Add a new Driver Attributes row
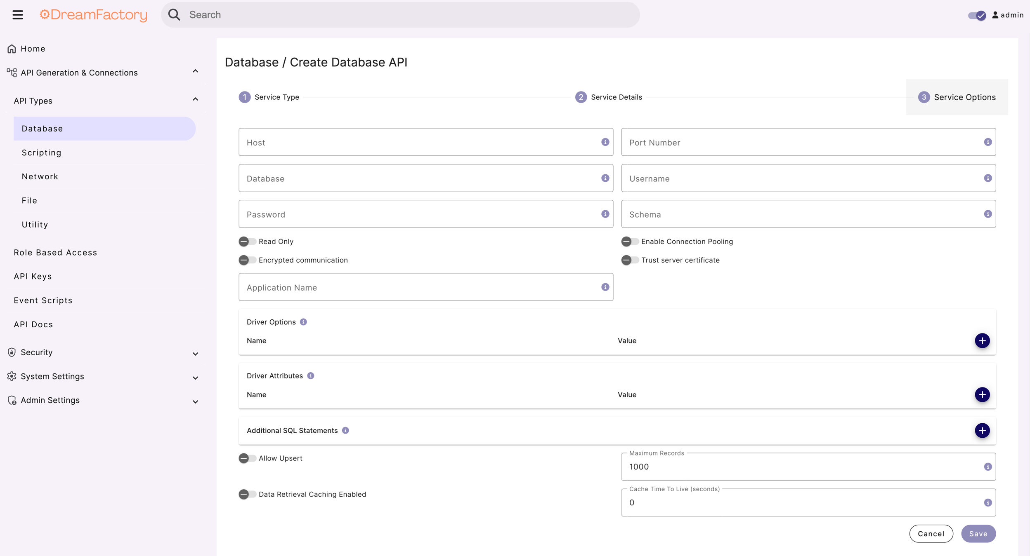The height and width of the screenshot is (556, 1030). click(983, 394)
